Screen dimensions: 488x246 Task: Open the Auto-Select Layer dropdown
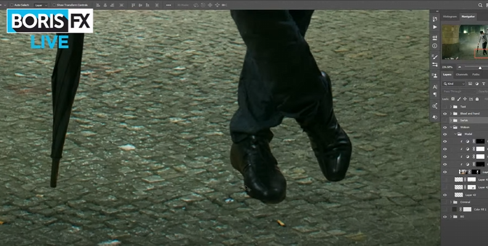point(41,6)
